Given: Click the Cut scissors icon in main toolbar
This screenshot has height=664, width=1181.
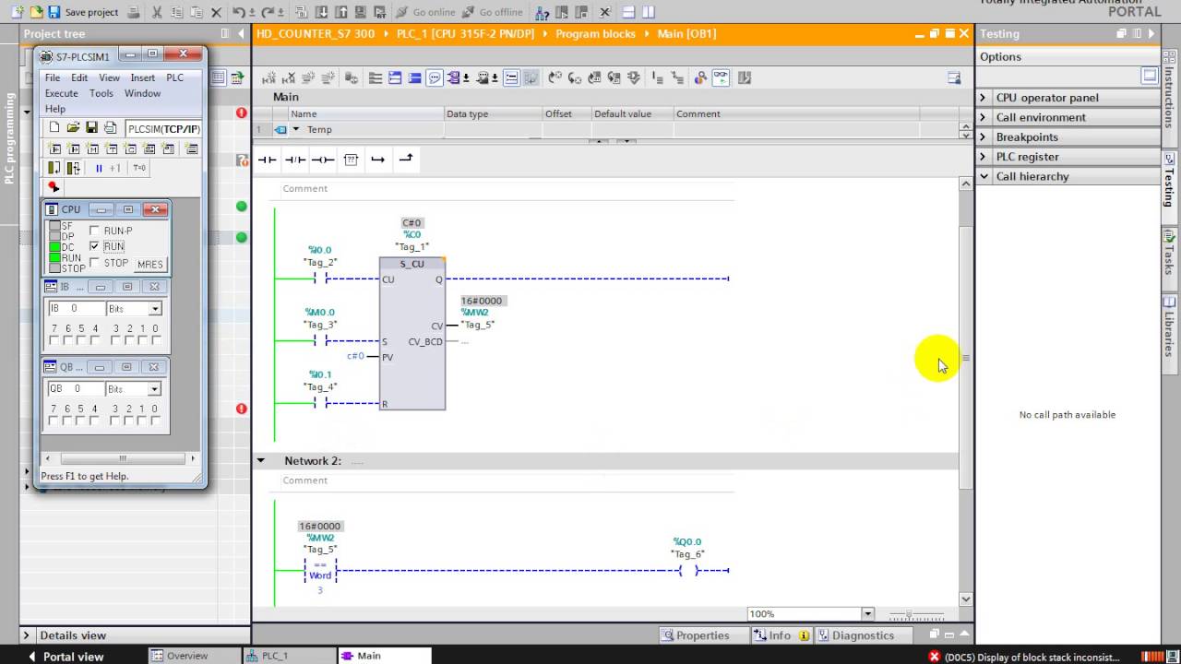Looking at the screenshot, I should point(157,12).
